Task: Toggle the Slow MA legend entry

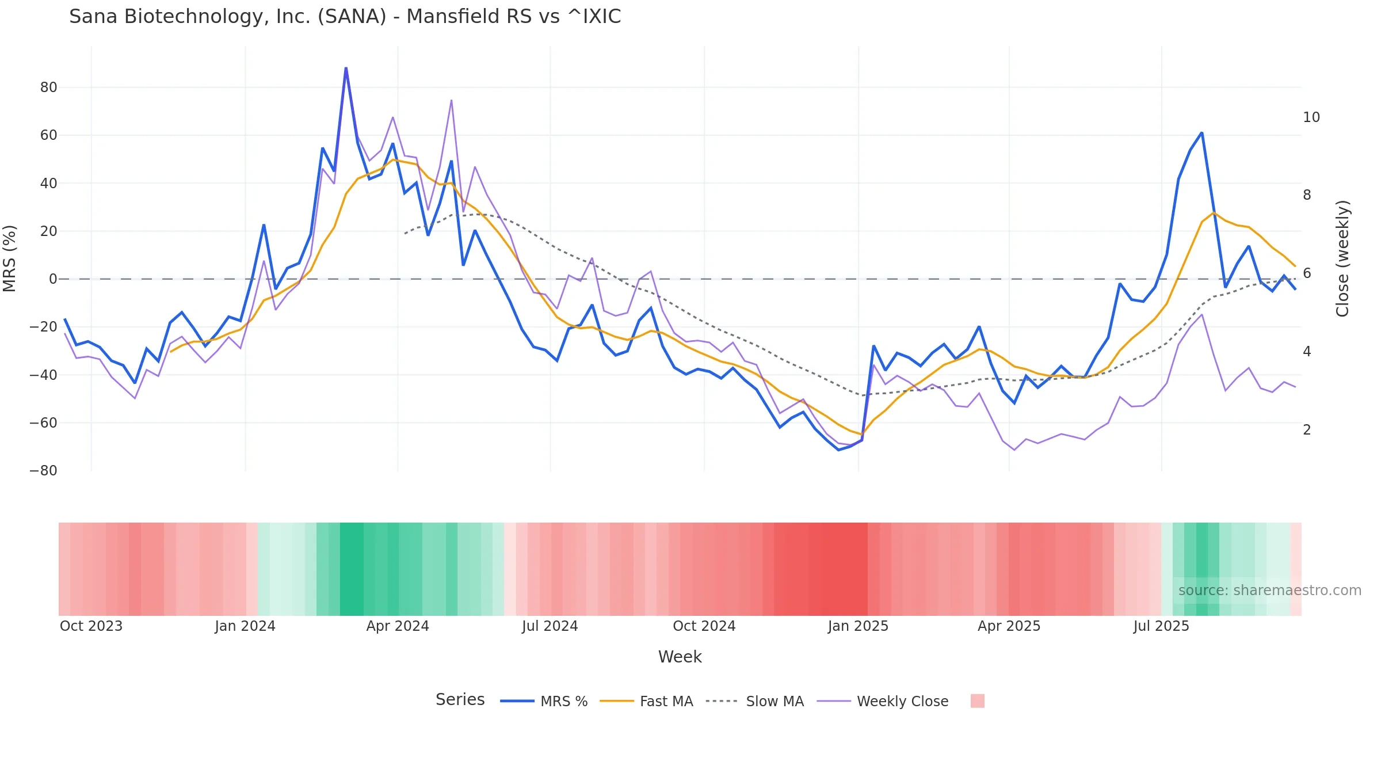Action: (x=754, y=701)
